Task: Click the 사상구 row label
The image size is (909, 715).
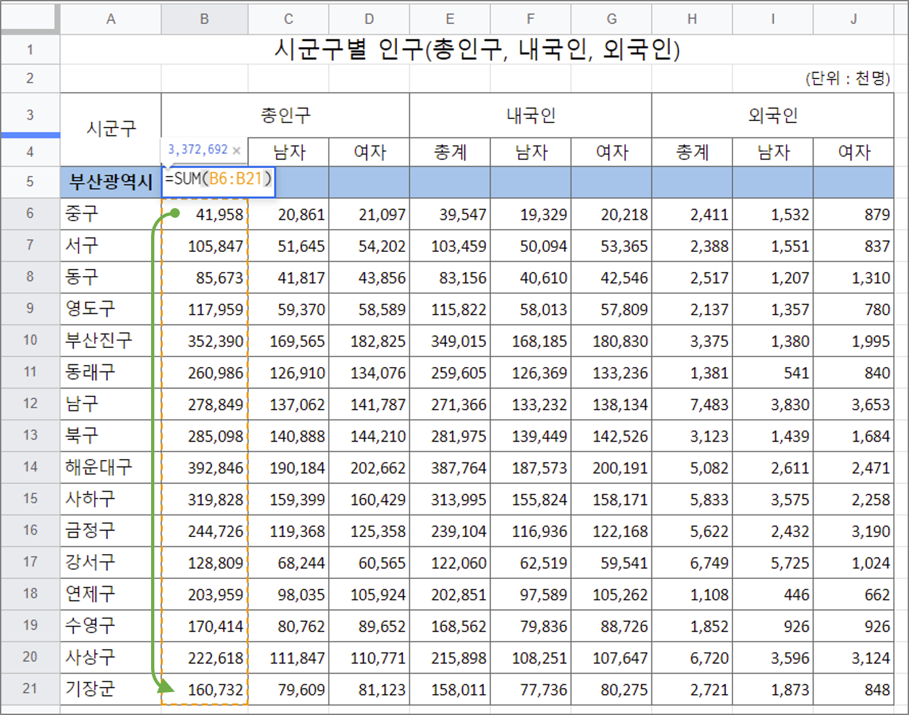Action: click(x=111, y=657)
